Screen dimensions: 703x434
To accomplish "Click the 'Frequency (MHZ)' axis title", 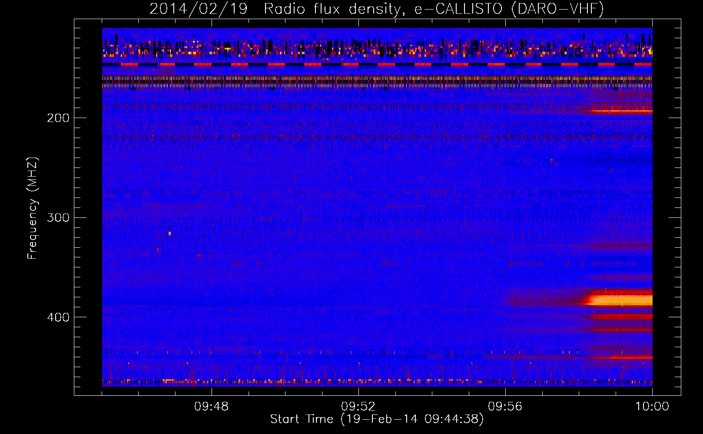I will coord(33,208).
